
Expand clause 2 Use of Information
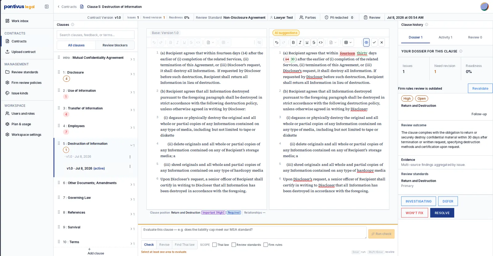132,92
